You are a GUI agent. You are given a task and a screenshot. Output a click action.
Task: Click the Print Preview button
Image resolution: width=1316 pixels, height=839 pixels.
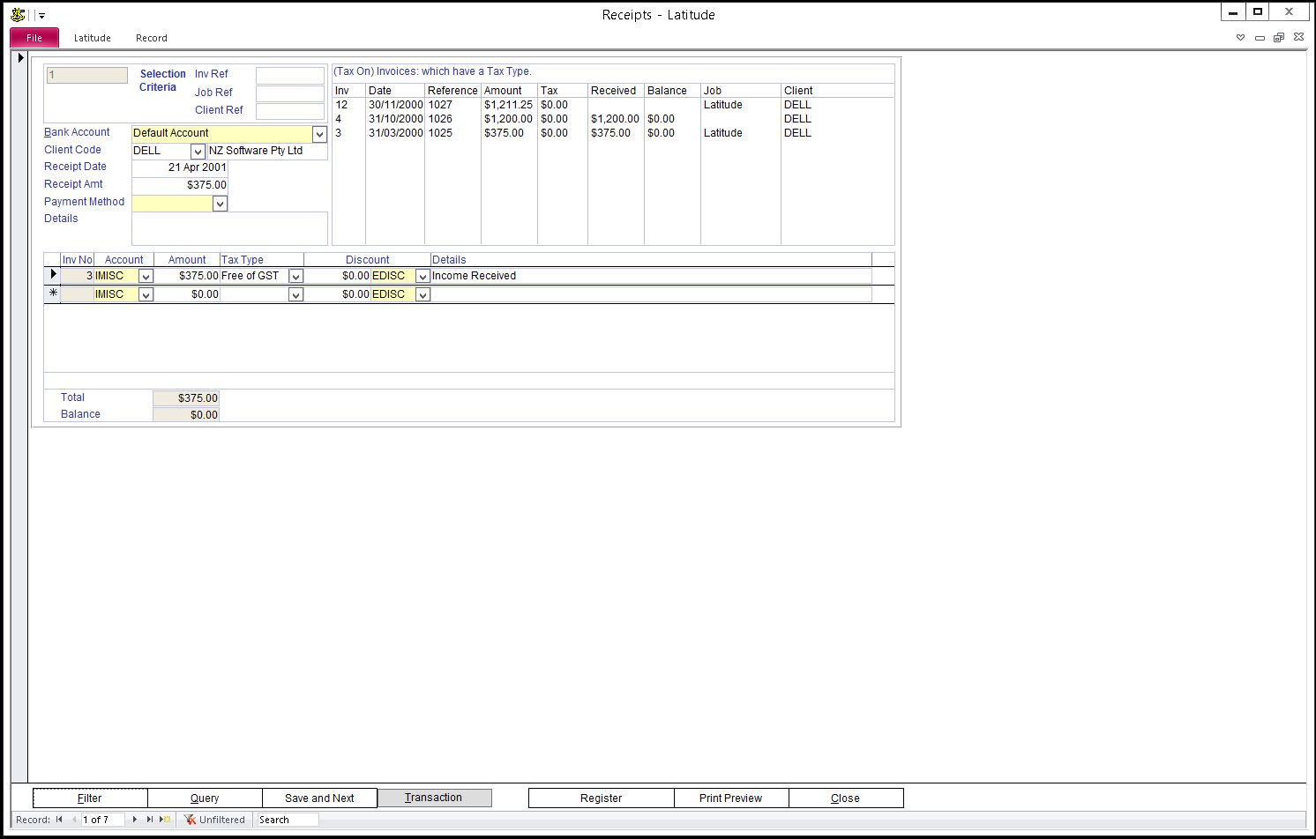[730, 798]
